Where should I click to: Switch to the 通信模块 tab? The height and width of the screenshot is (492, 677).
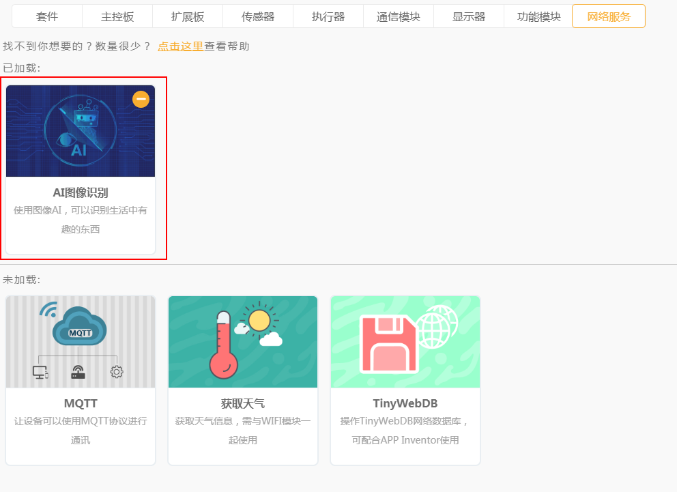point(399,16)
